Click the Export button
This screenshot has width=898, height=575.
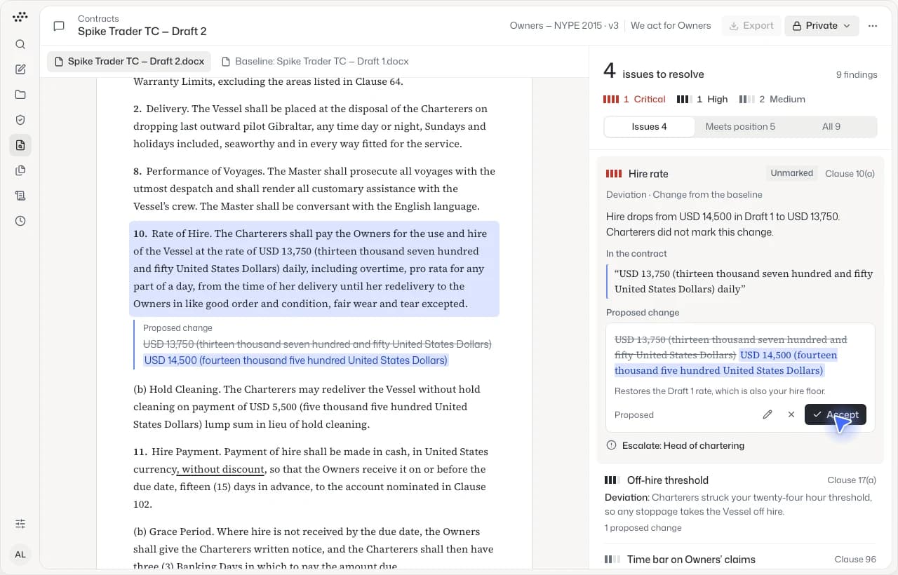751,26
